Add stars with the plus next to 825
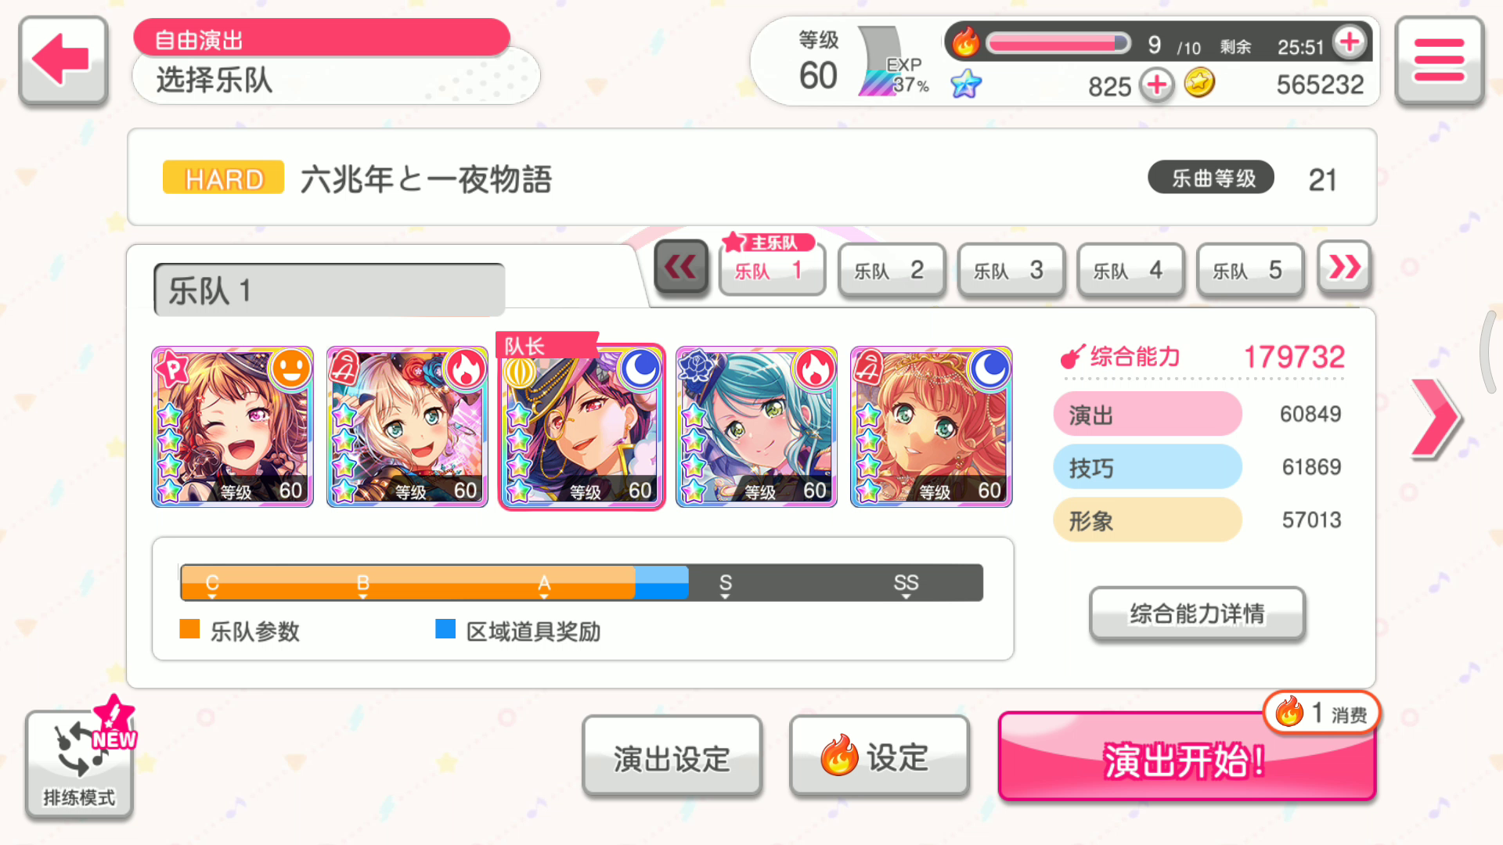 click(1156, 84)
